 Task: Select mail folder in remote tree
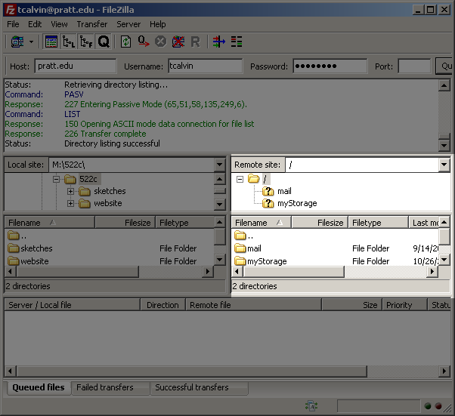(x=284, y=191)
